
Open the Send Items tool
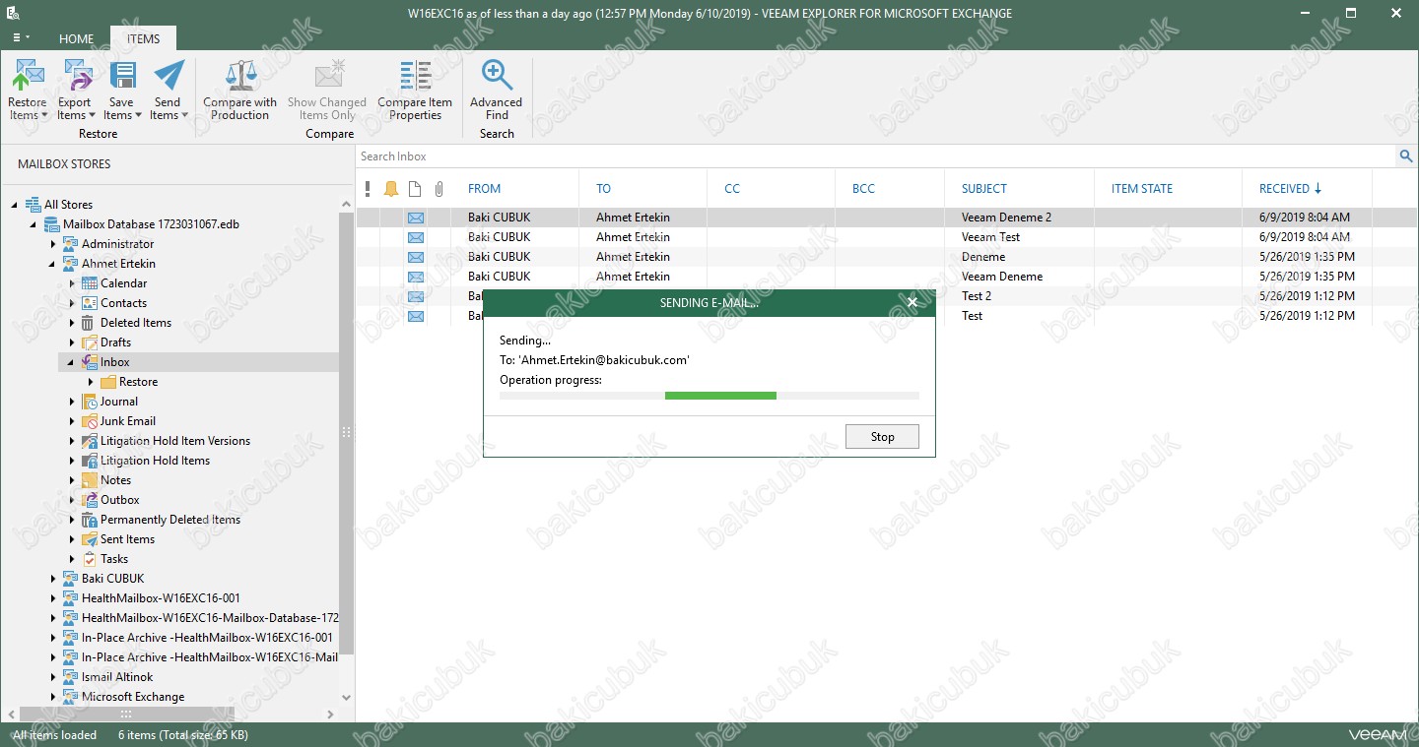[169, 90]
